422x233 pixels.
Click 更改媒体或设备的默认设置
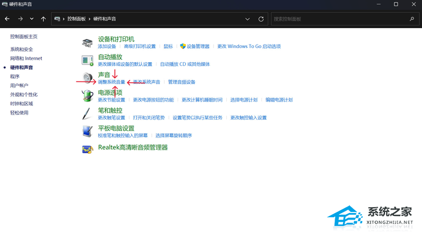pos(125,65)
